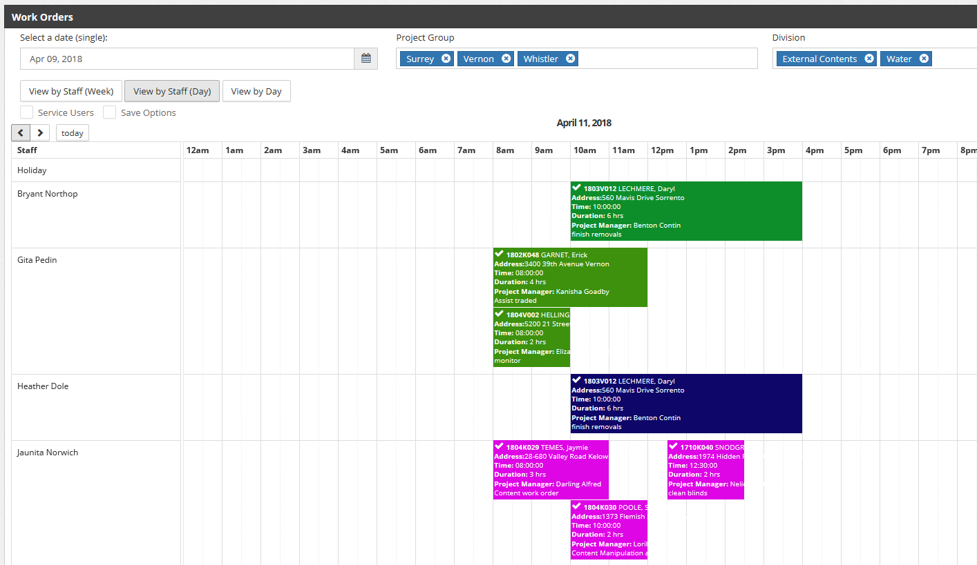Image resolution: width=977 pixels, height=565 pixels.
Task: Remove the External Contents division tag
Action: (869, 59)
